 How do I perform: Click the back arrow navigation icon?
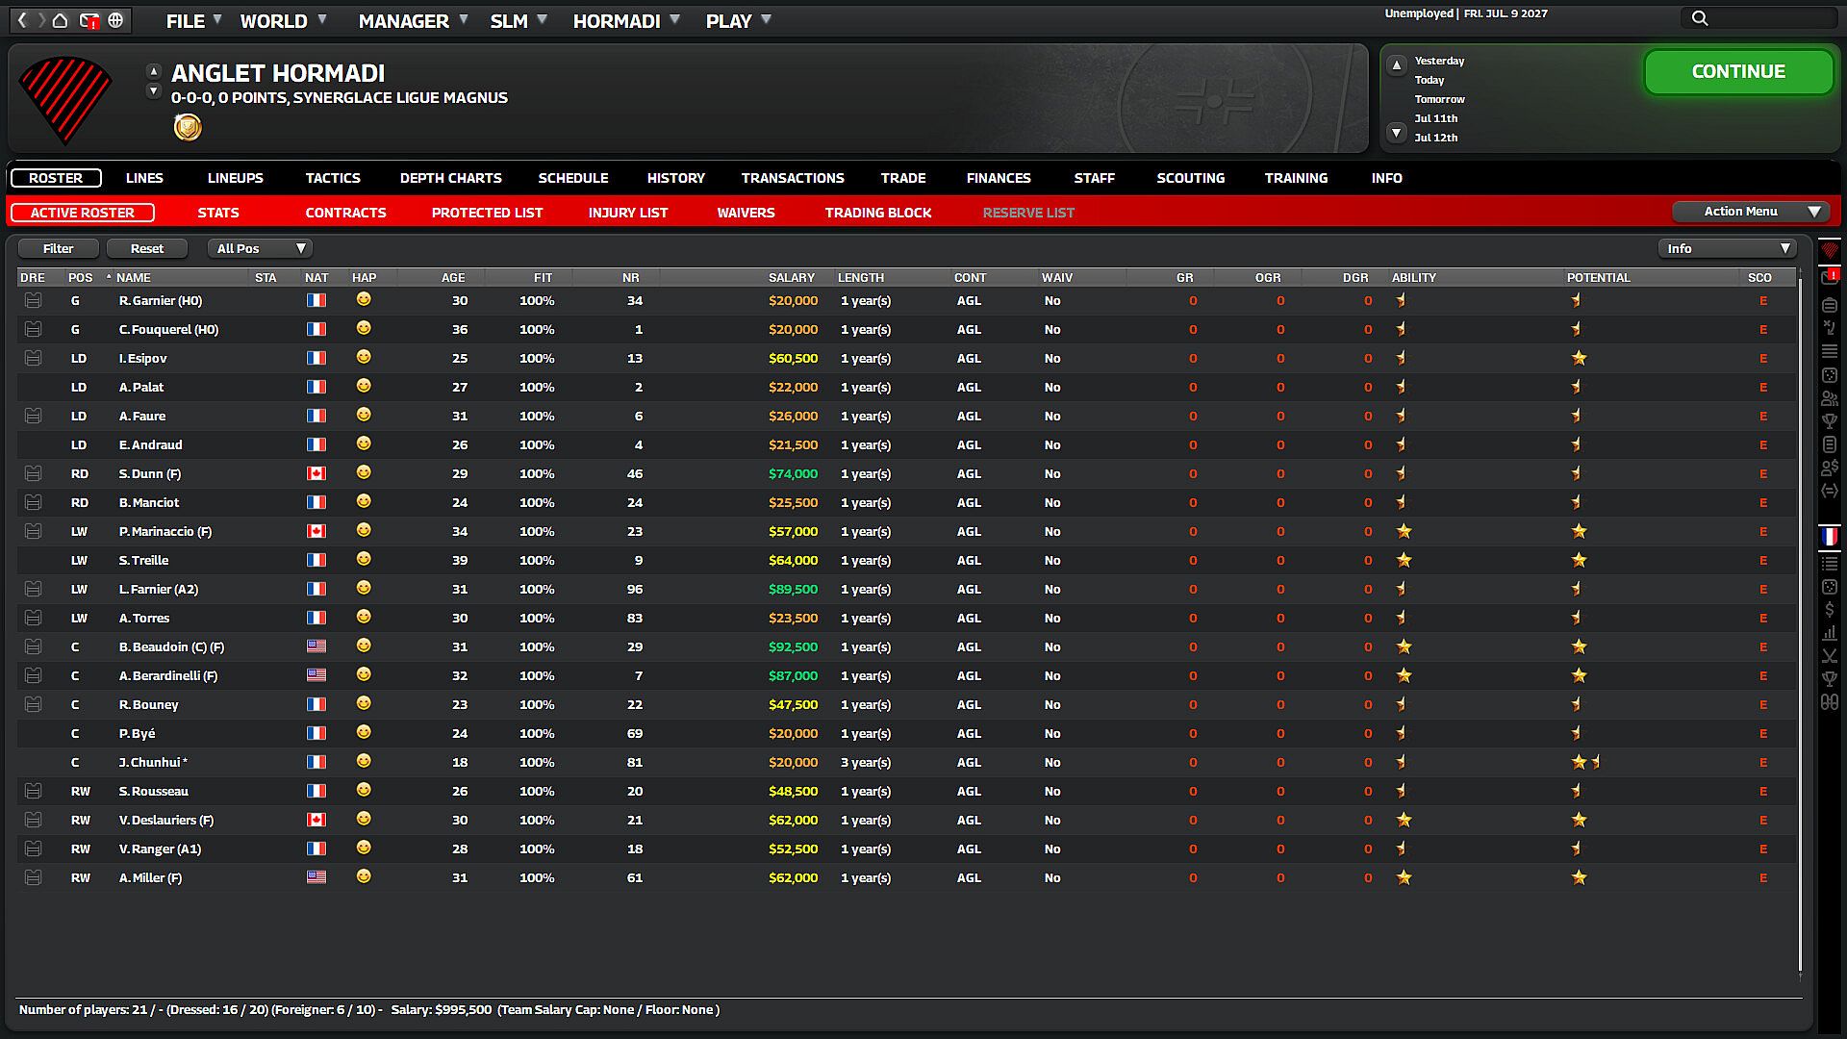(22, 20)
